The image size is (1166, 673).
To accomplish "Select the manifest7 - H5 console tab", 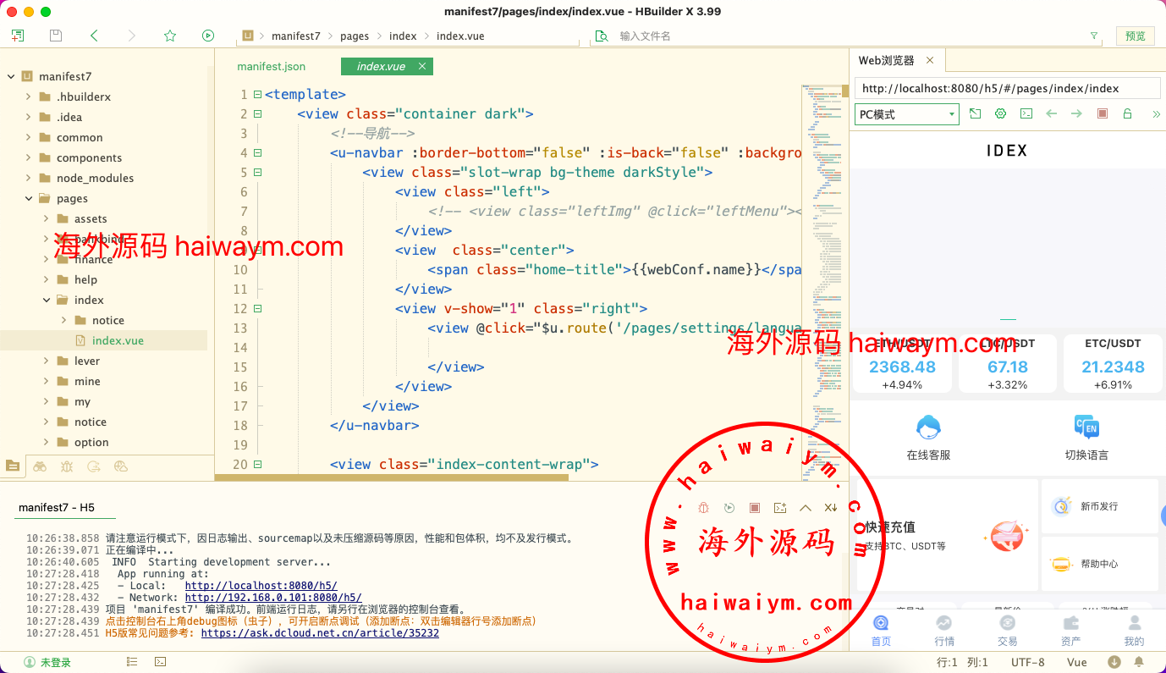I will (57, 507).
